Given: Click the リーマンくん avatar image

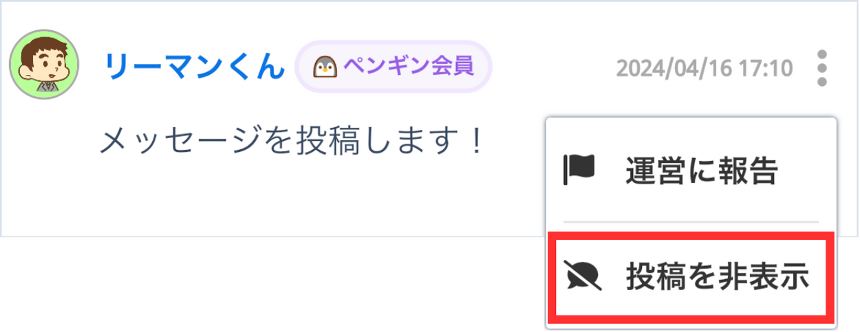Looking at the screenshot, I should click(x=44, y=64).
